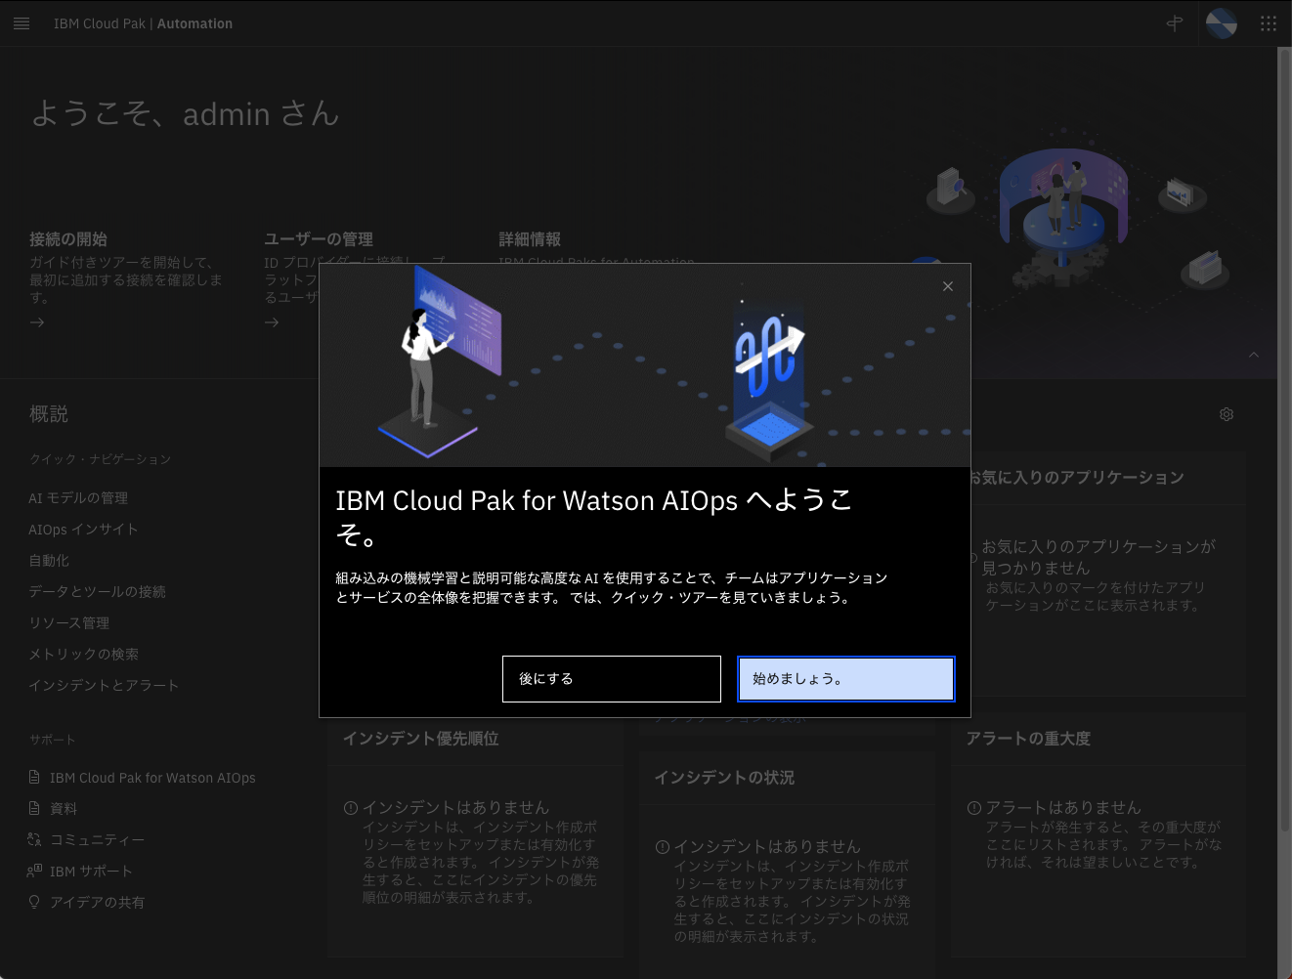Open the hamburger navigation menu

pos(22,23)
